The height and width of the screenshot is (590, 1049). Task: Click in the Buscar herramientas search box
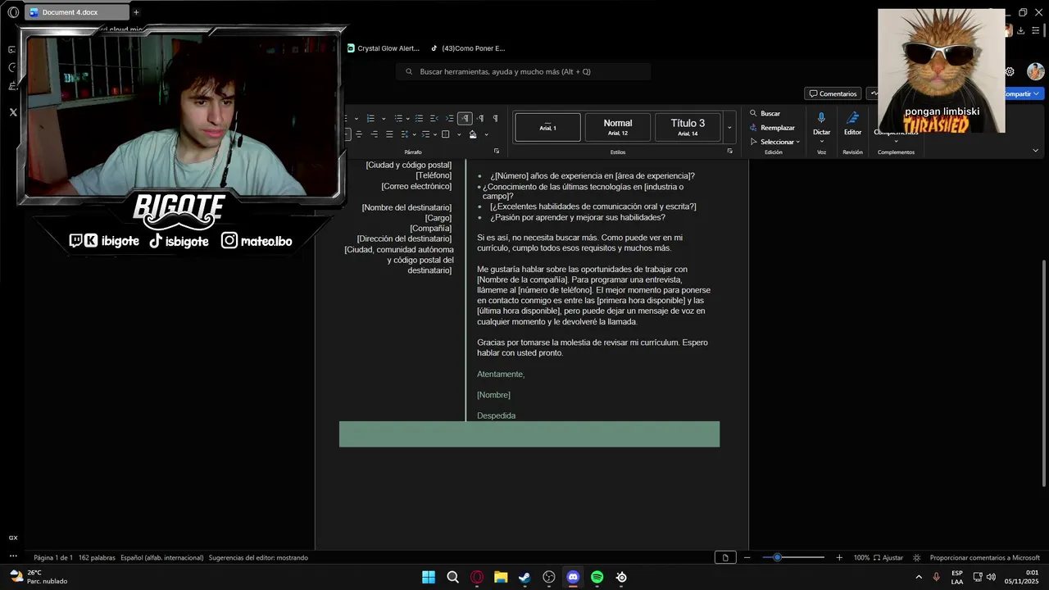pyautogui.click(x=524, y=71)
